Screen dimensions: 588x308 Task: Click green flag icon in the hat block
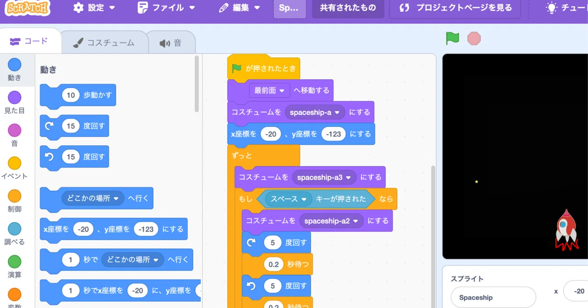pyautogui.click(x=237, y=68)
